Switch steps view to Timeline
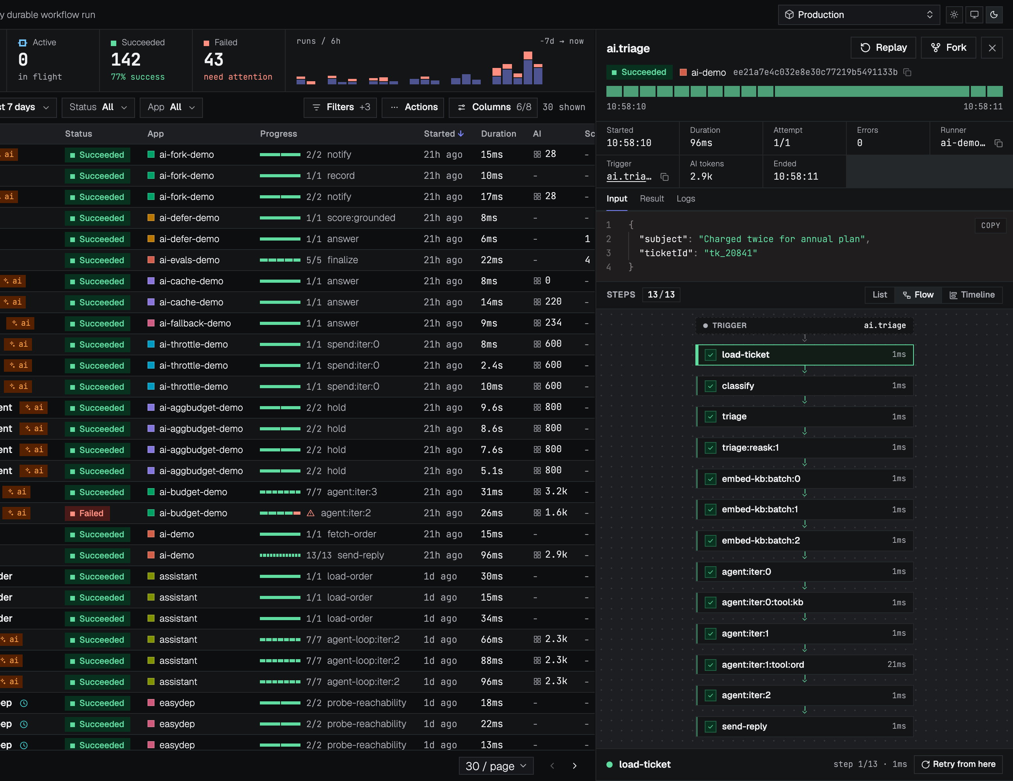This screenshot has width=1013, height=781. pyautogui.click(x=972, y=295)
